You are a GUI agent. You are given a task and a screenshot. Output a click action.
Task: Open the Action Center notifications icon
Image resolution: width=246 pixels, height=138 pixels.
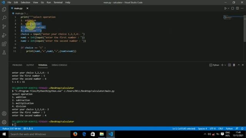(222, 134)
